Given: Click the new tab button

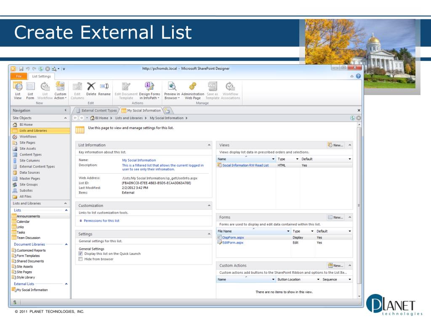Looking at the screenshot, I should (168, 111).
